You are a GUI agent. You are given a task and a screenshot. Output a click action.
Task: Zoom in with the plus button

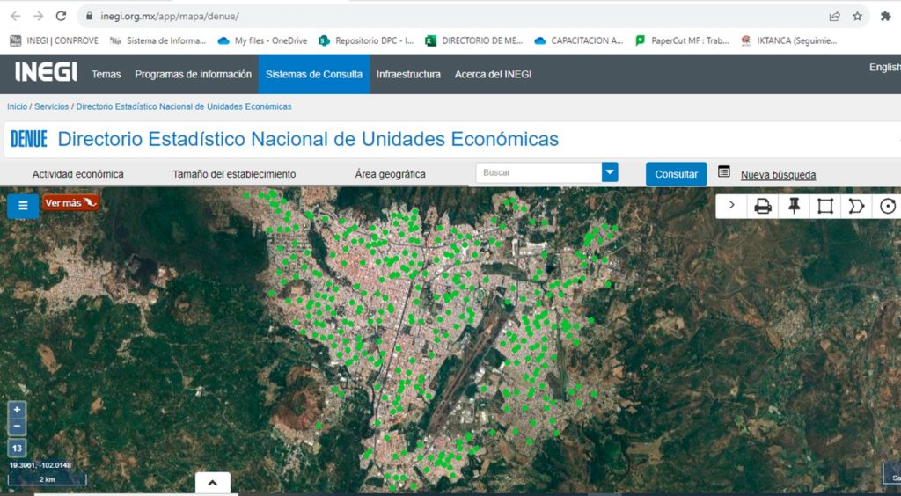(18, 410)
